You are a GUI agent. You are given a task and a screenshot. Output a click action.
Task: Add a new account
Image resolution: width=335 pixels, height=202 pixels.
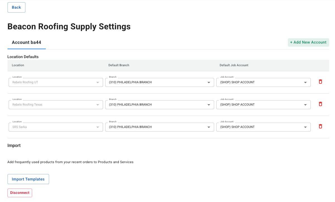308,42
